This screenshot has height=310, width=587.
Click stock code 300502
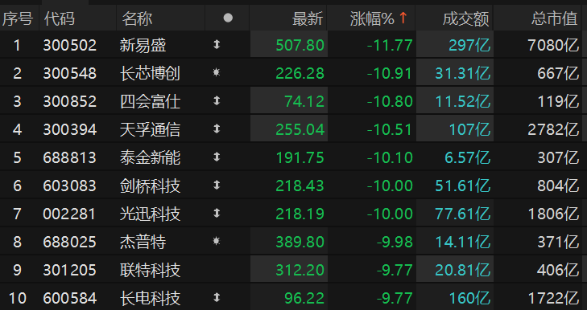click(69, 45)
